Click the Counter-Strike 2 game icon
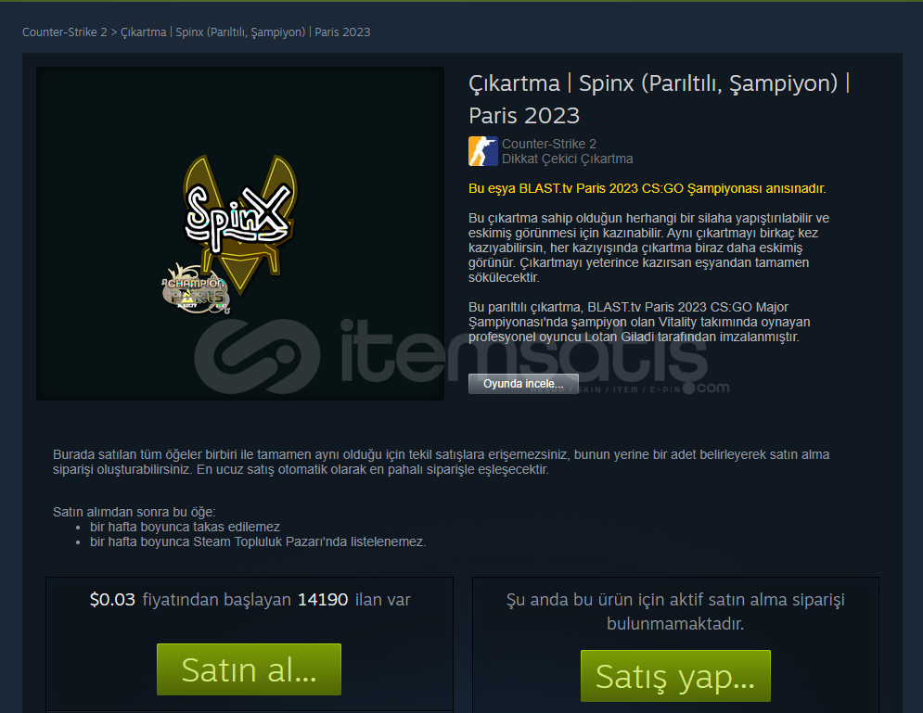923x713 pixels. [x=482, y=151]
